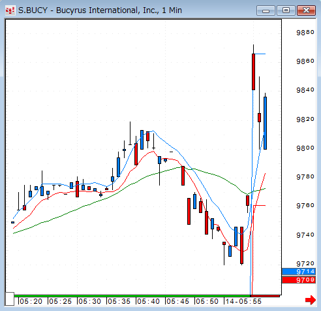Click the 9780 price axis label
Screen dimensions: 321x311
coord(305,176)
